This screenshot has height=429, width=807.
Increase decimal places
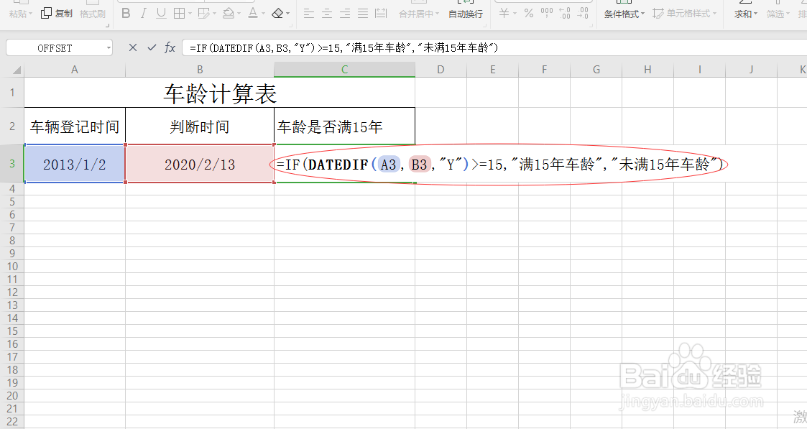pos(565,14)
